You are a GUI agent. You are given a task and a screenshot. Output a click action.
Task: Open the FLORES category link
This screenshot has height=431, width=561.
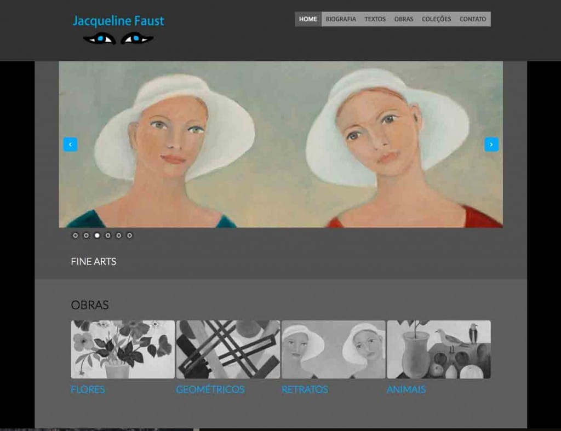[x=88, y=389]
